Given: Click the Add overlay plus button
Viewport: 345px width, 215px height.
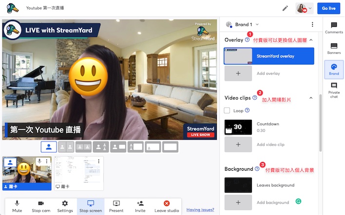Looking at the screenshot, I should pos(238,73).
